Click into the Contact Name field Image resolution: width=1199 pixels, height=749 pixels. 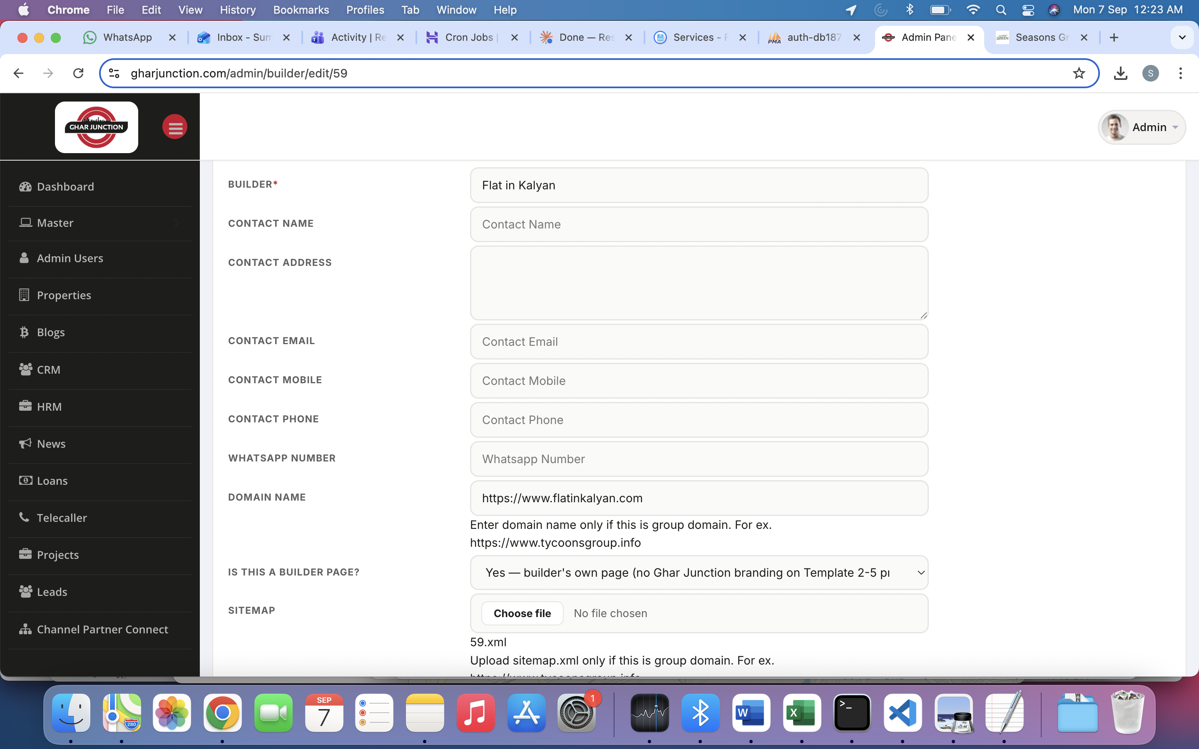pyautogui.click(x=699, y=224)
